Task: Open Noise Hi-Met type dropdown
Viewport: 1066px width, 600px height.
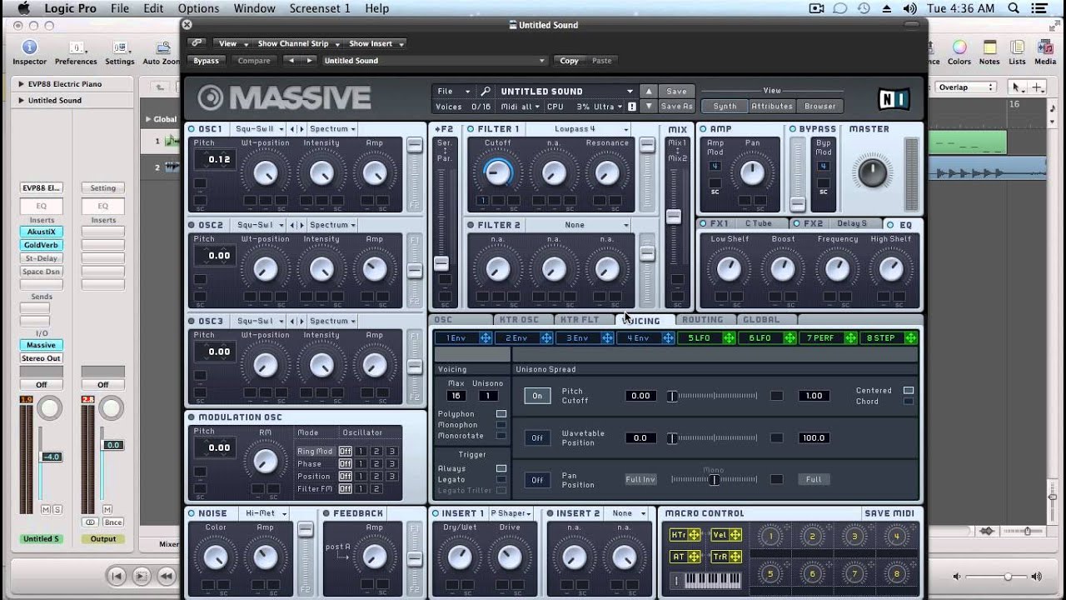Action: point(264,513)
